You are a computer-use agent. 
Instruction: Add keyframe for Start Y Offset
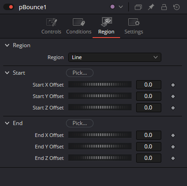point(173,96)
